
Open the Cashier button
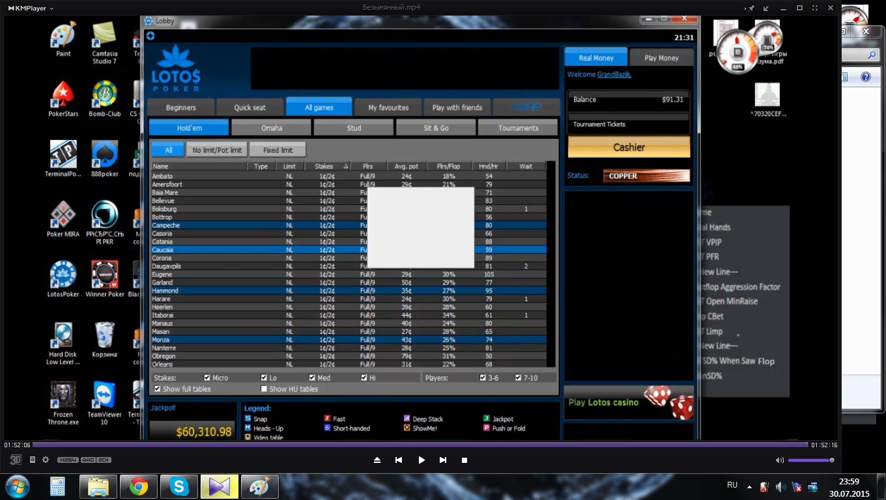point(629,147)
